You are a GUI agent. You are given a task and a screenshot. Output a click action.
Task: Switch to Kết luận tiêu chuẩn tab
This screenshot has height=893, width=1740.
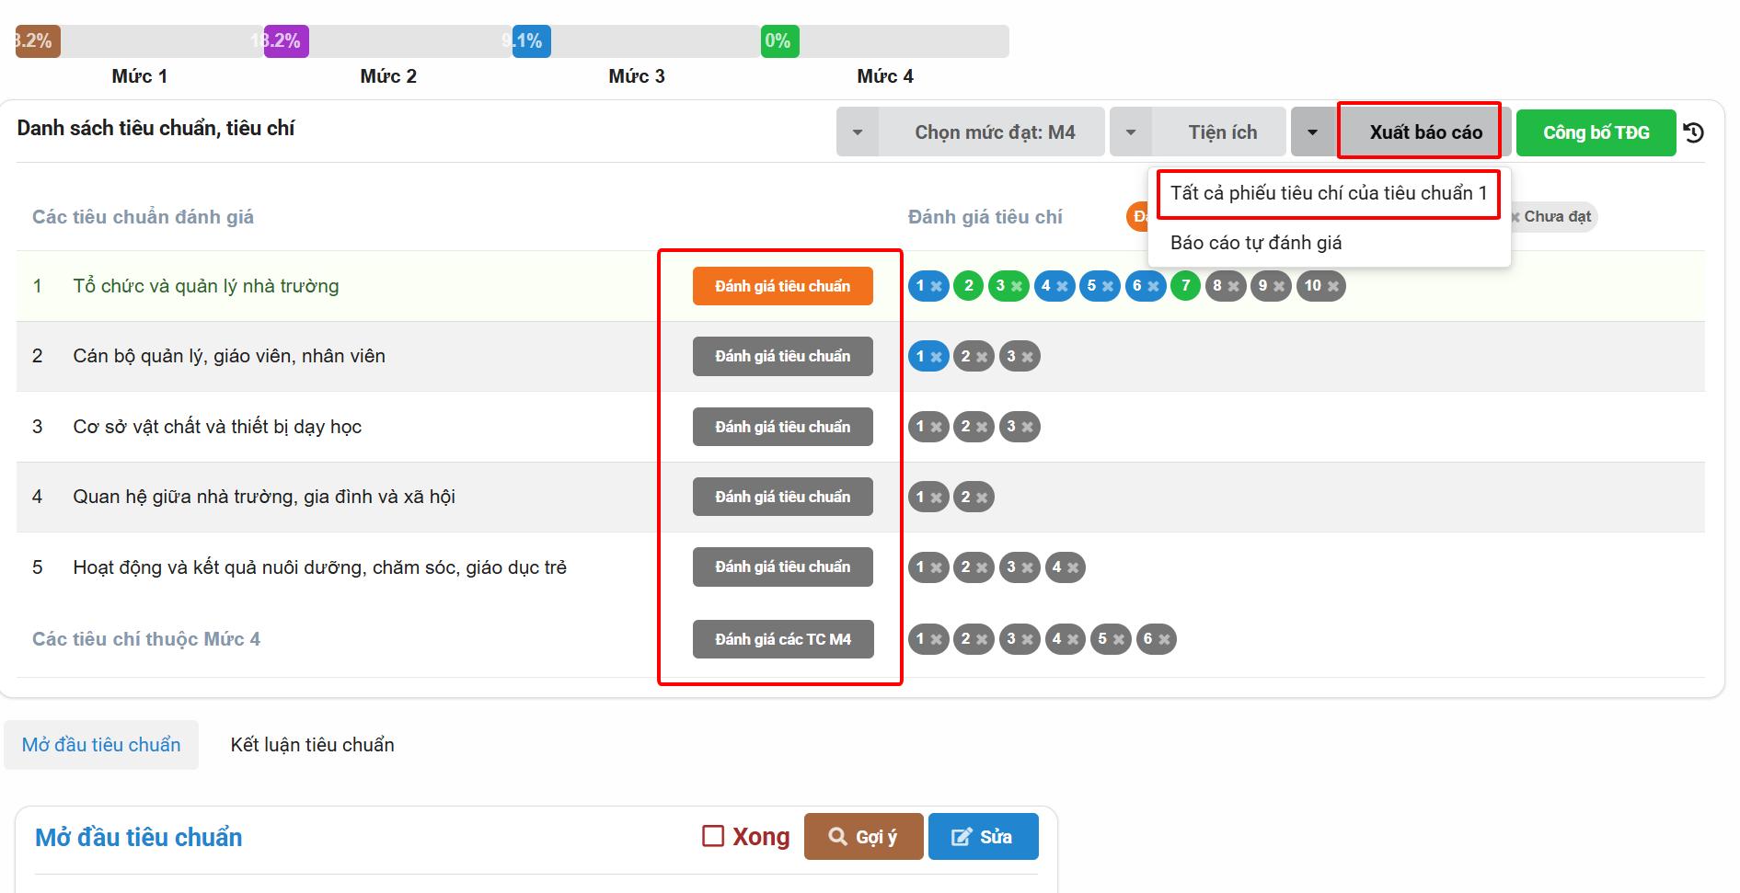(x=312, y=745)
